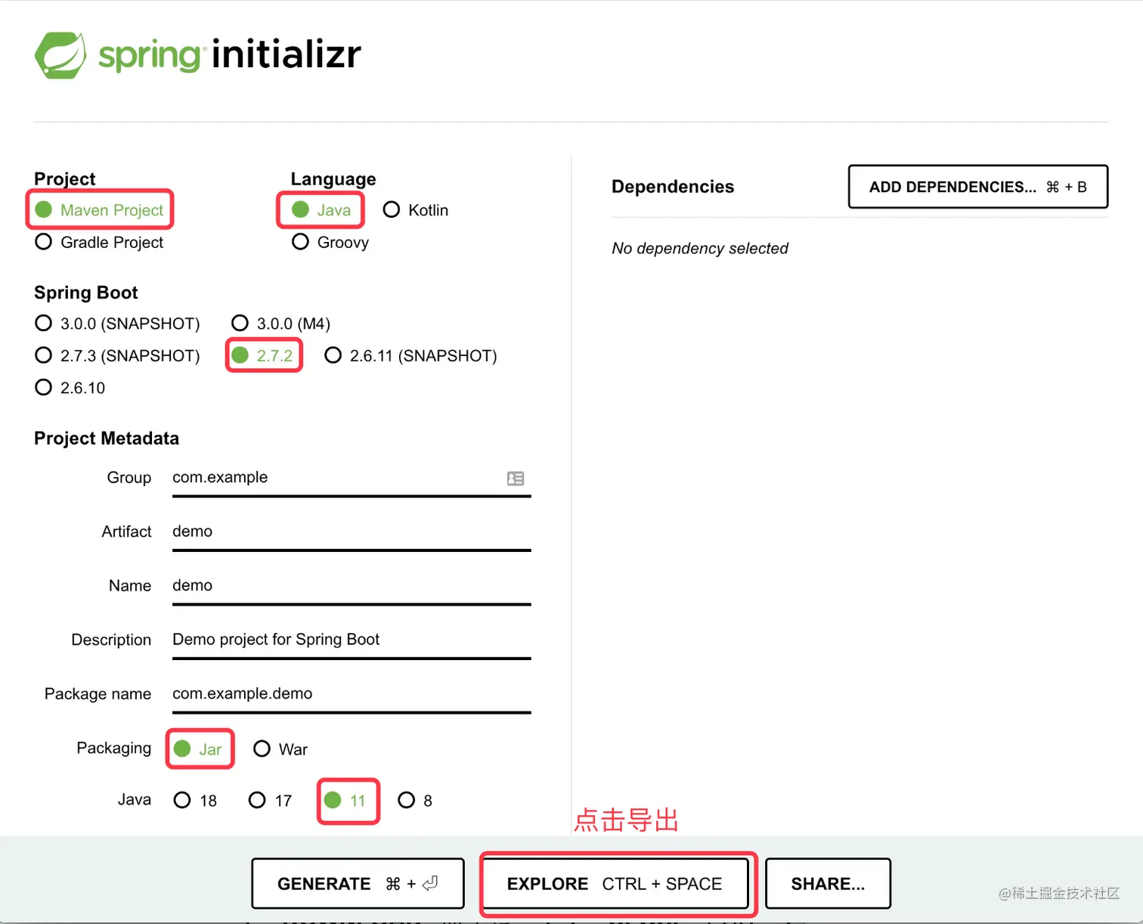Pick Java version 8

pos(416,800)
